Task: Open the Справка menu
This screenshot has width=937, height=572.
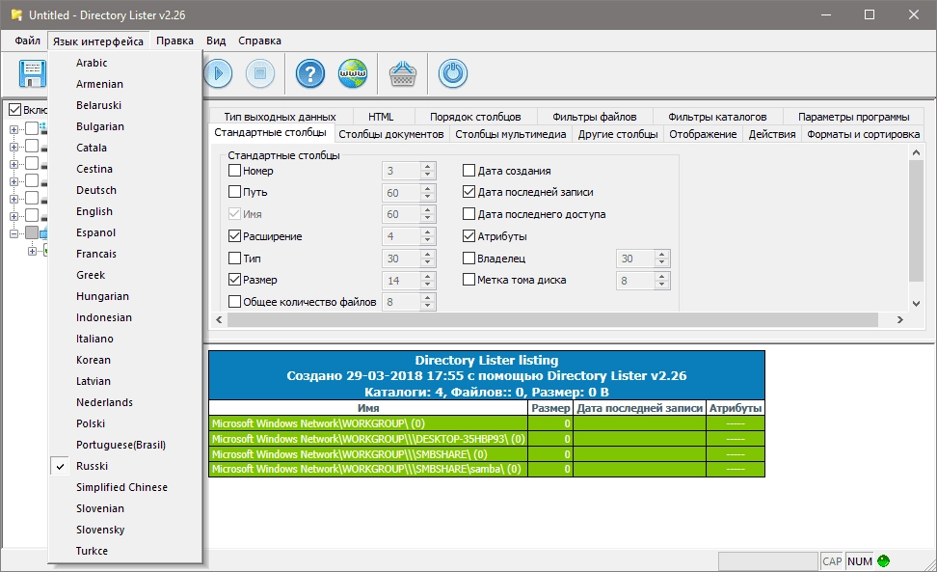Action: pyautogui.click(x=259, y=41)
